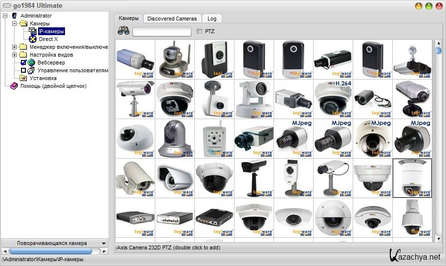Click the binoculars search icon

(123, 31)
